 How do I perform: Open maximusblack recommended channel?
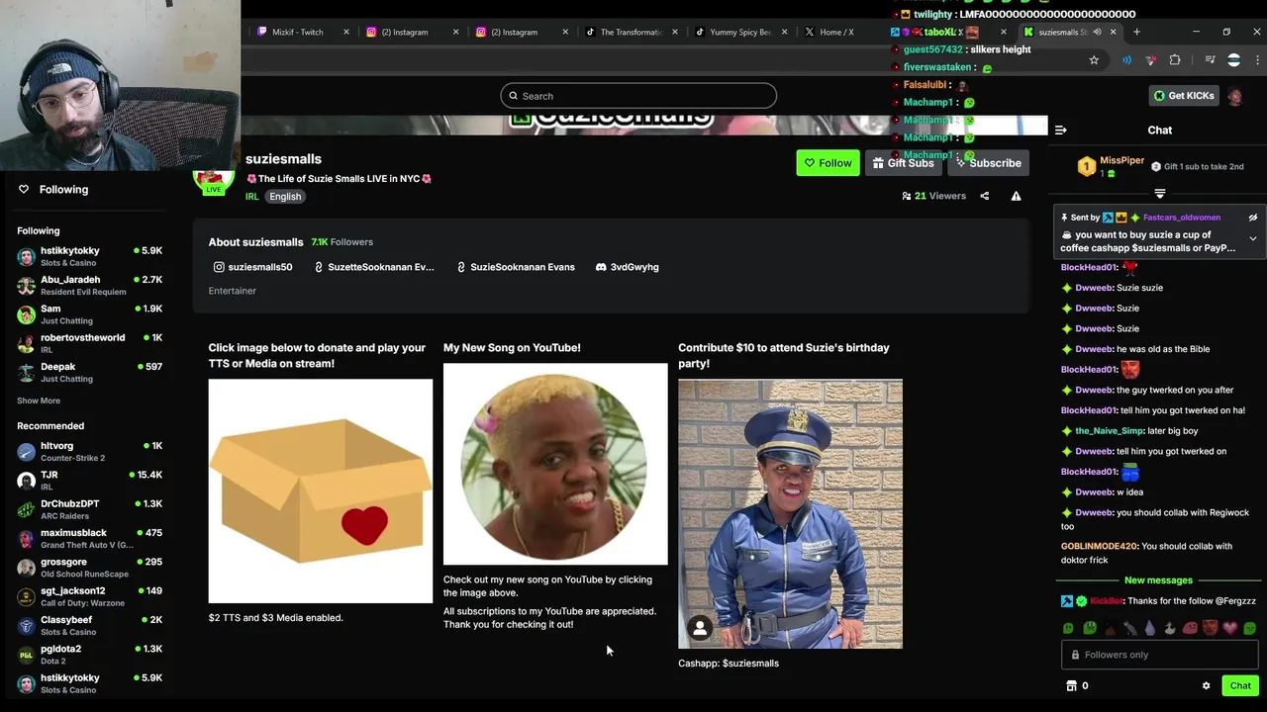click(89, 538)
